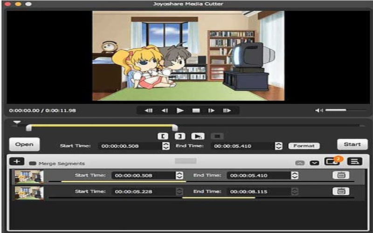Play the selected segment
This screenshot has height=233, width=373.
[198, 136]
